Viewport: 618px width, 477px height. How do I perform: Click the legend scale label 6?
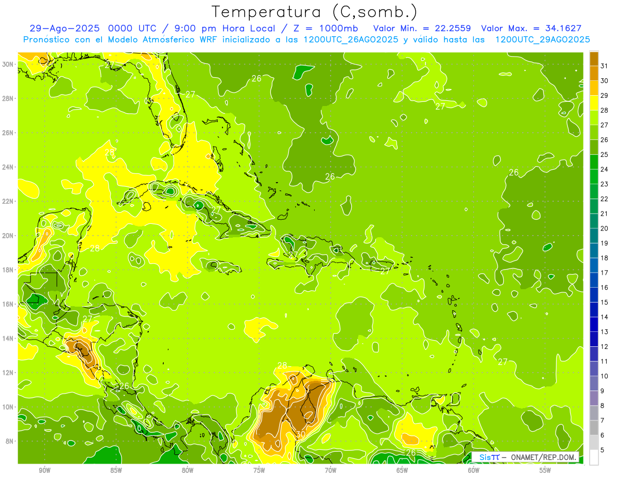tap(603, 435)
